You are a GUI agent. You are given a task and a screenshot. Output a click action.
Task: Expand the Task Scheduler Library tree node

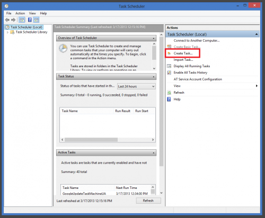7,32
